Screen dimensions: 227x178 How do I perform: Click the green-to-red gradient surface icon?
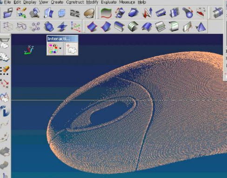point(106,13)
